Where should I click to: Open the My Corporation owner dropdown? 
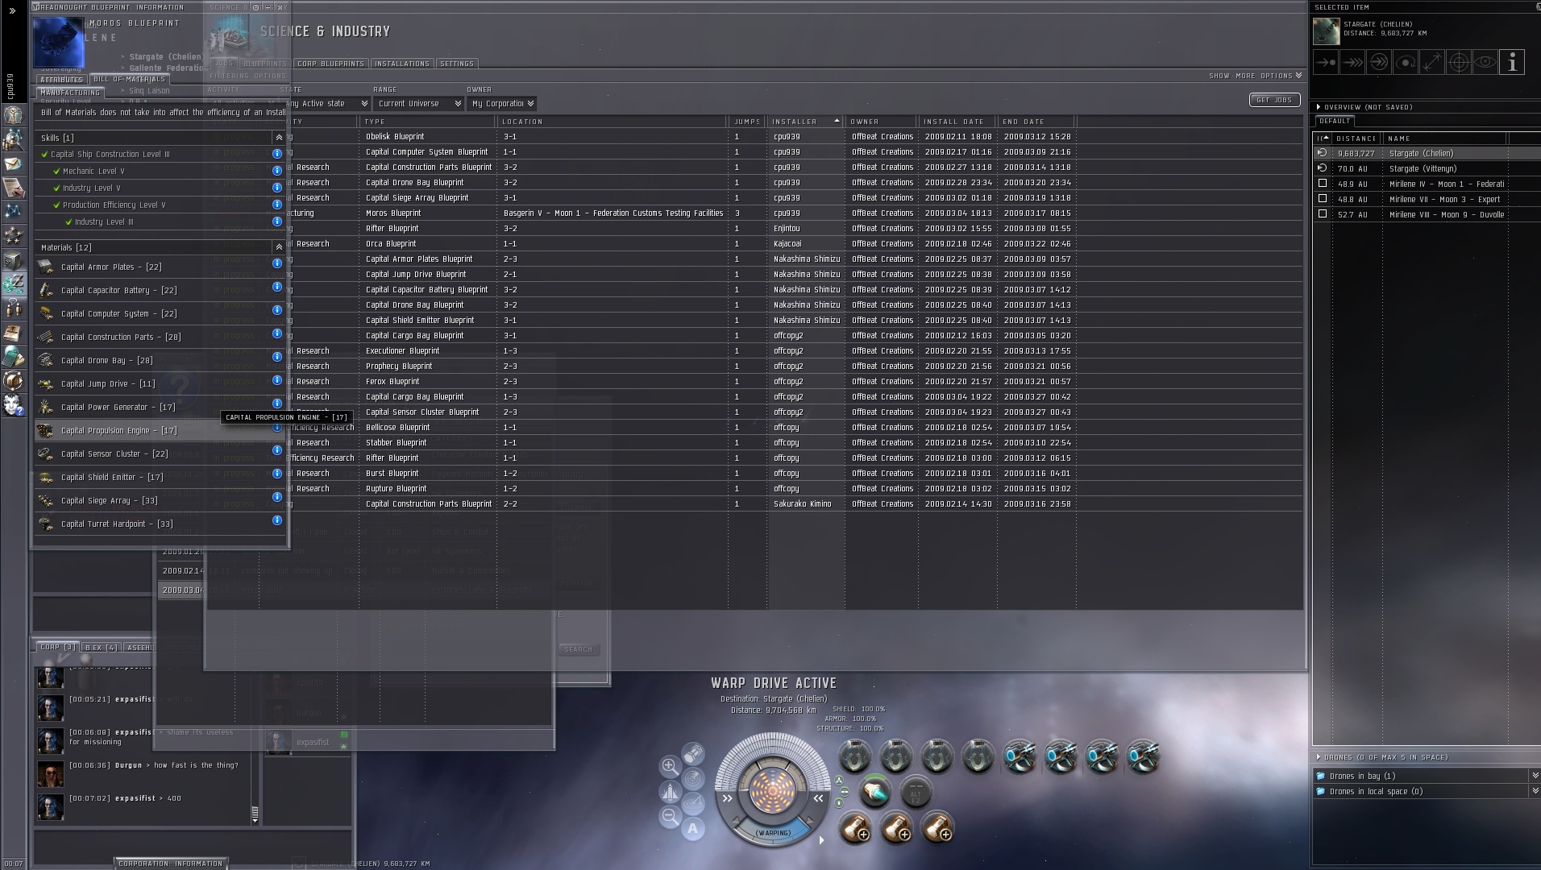pos(502,104)
